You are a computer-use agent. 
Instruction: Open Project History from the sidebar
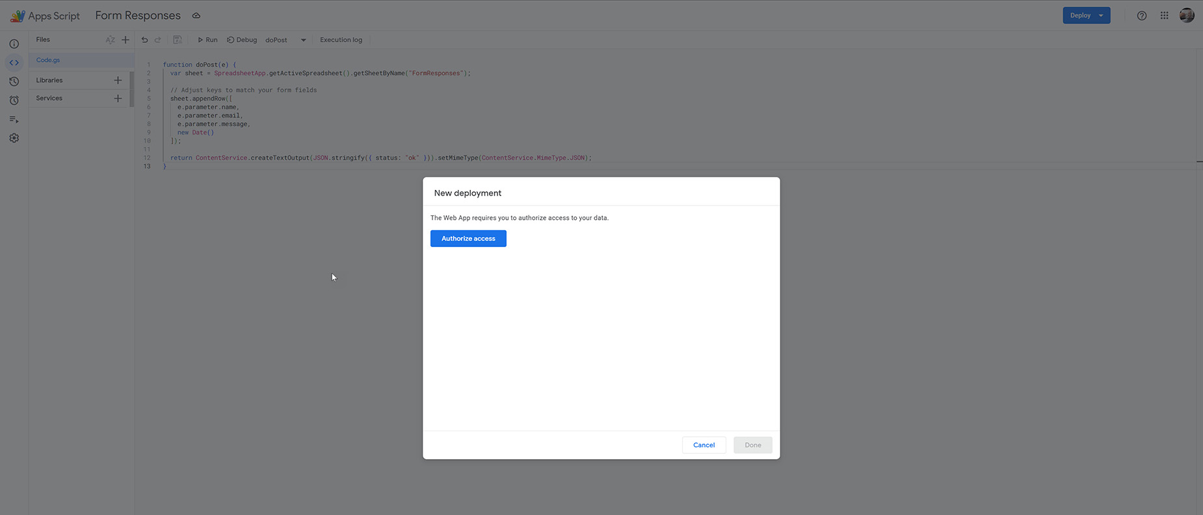pyautogui.click(x=14, y=82)
